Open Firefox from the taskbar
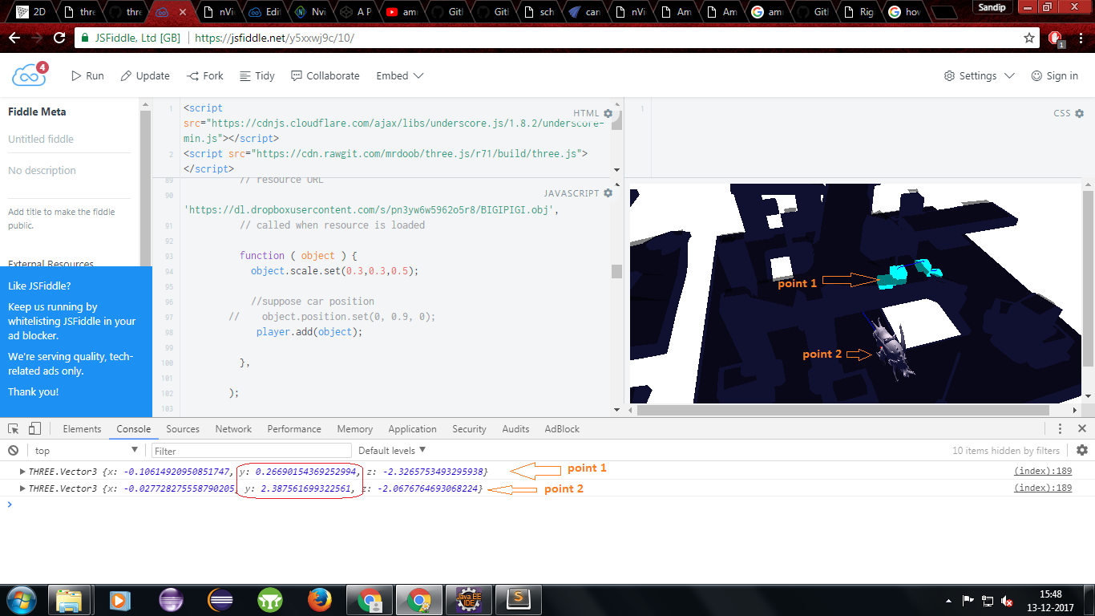 coord(319,599)
